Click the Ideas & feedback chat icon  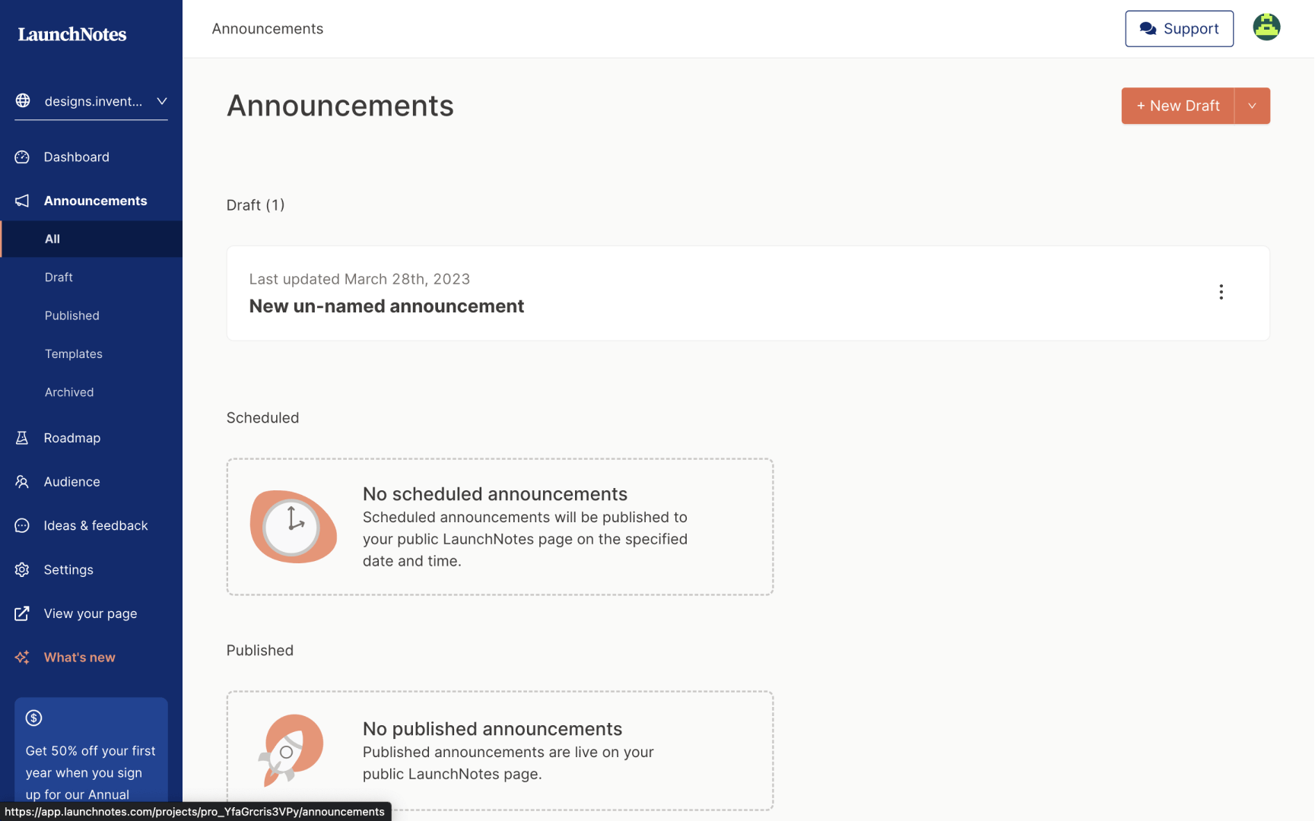pyautogui.click(x=22, y=526)
